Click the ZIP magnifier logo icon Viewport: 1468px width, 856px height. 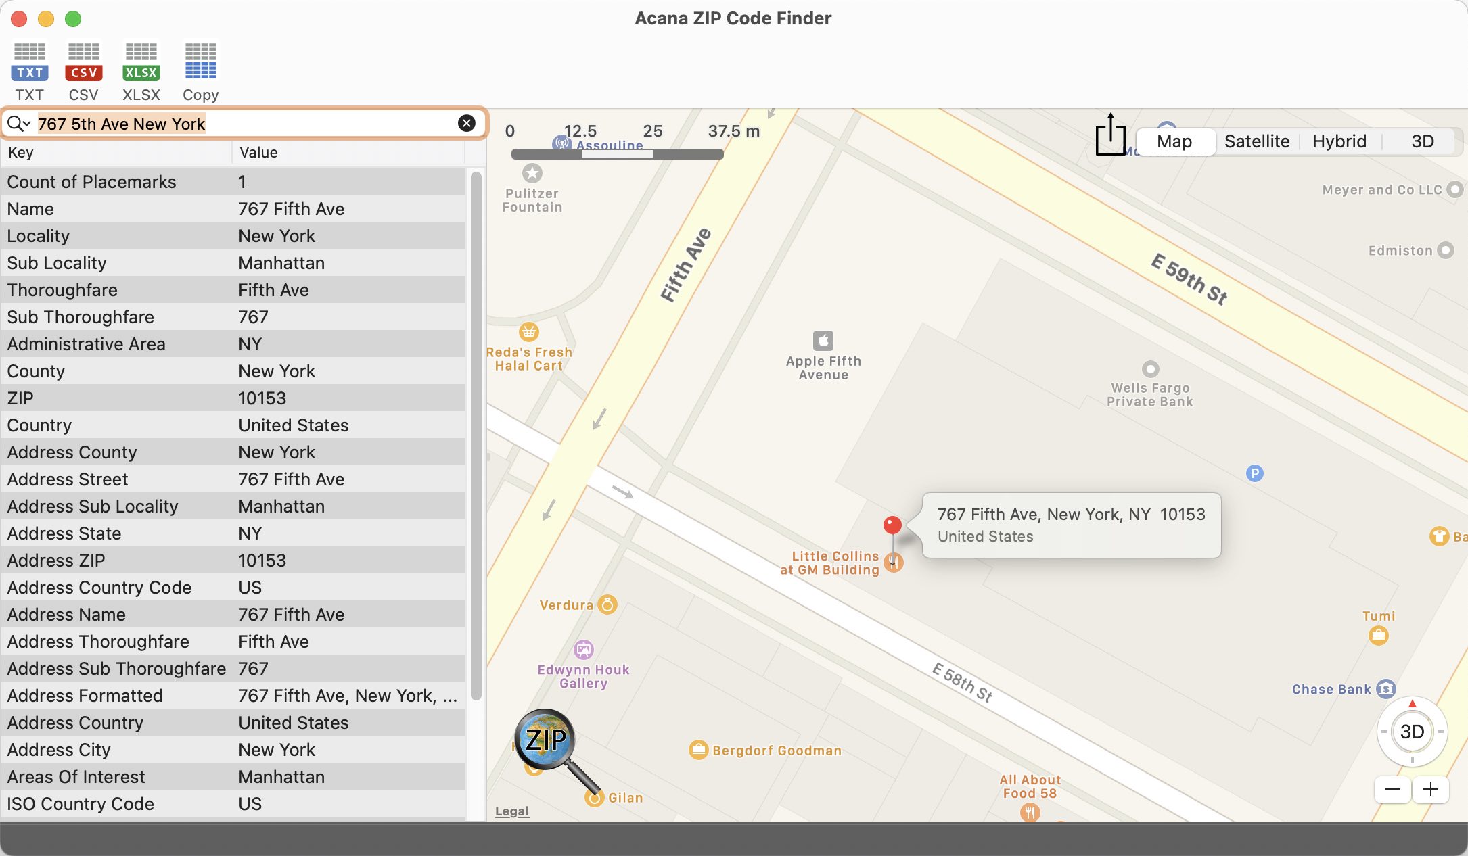tap(556, 751)
